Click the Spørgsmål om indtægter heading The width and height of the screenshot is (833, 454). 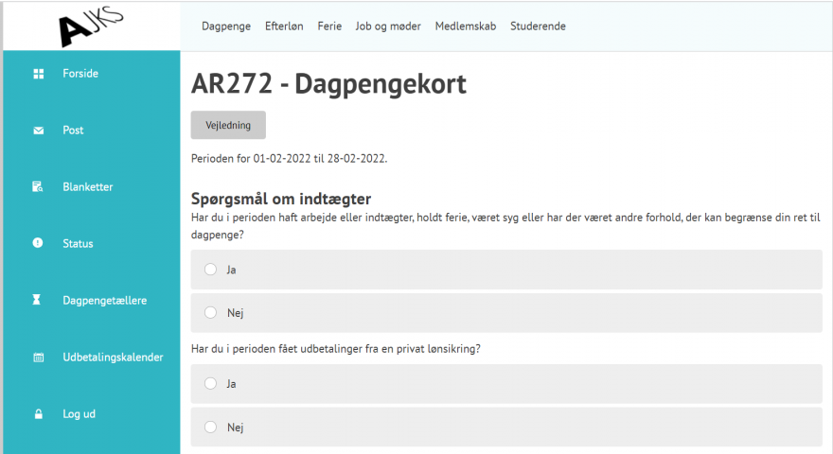coord(281,199)
